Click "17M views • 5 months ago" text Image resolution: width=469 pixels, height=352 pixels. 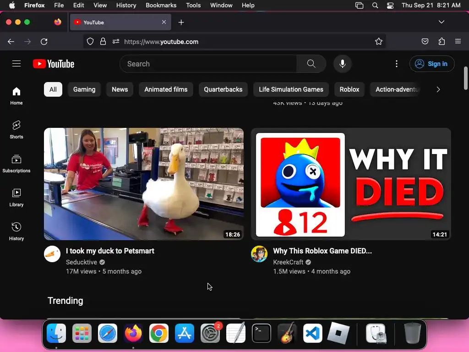(x=104, y=271)
